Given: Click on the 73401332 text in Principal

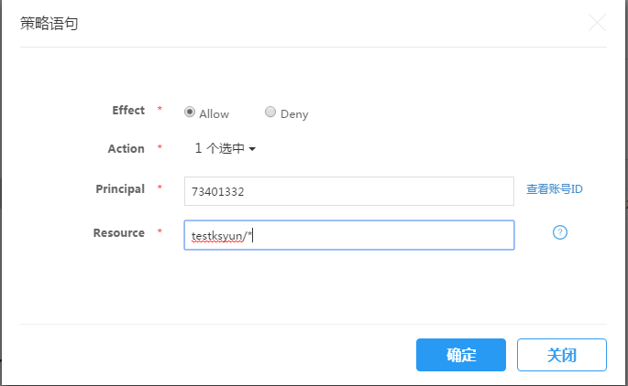Looking at the screenshot, I should [218, 192].
